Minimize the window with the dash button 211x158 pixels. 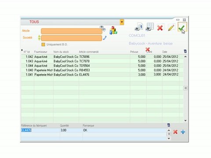[x=178, y=20]
